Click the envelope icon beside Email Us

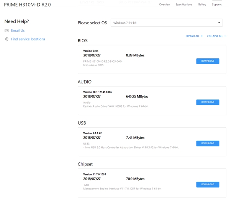[x=6, y=30]
